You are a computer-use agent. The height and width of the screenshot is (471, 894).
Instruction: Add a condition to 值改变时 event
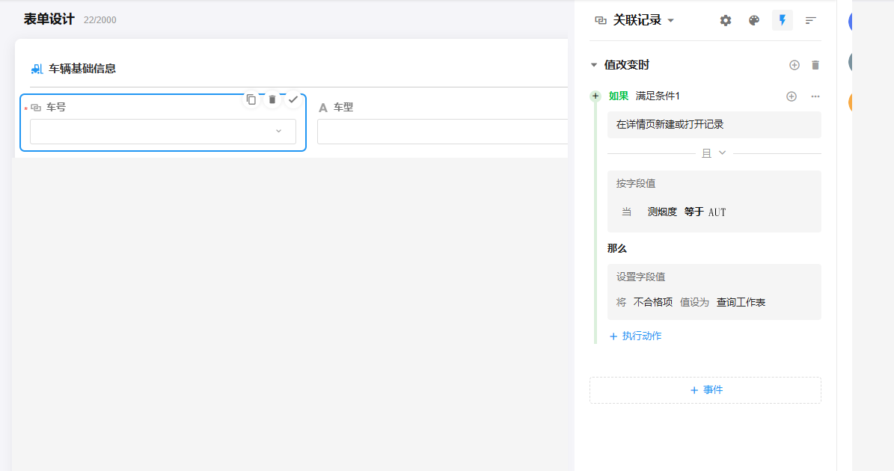click(795, 65)
